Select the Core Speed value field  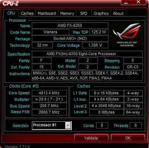coord(49,93)
